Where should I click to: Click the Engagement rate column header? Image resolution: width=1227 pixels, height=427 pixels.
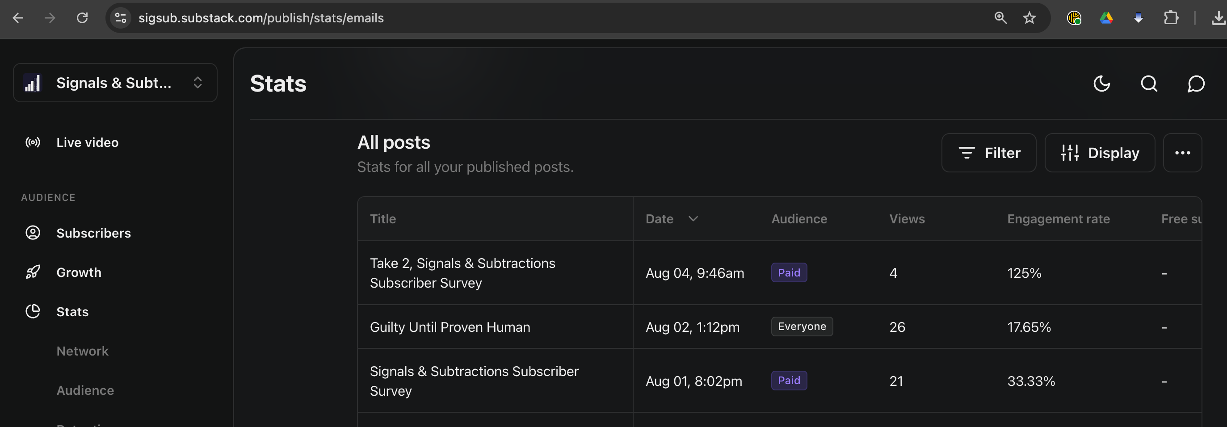(x=1059, y=219)
